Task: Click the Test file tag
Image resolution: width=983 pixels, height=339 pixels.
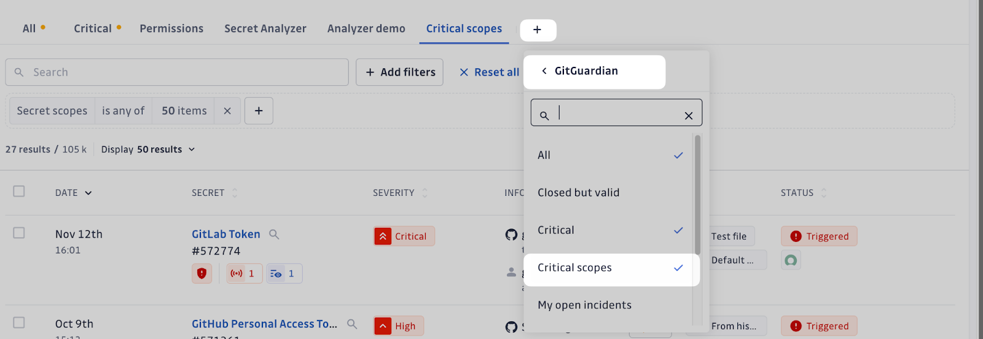Action: pyautogui.click(x=729, y=236)
